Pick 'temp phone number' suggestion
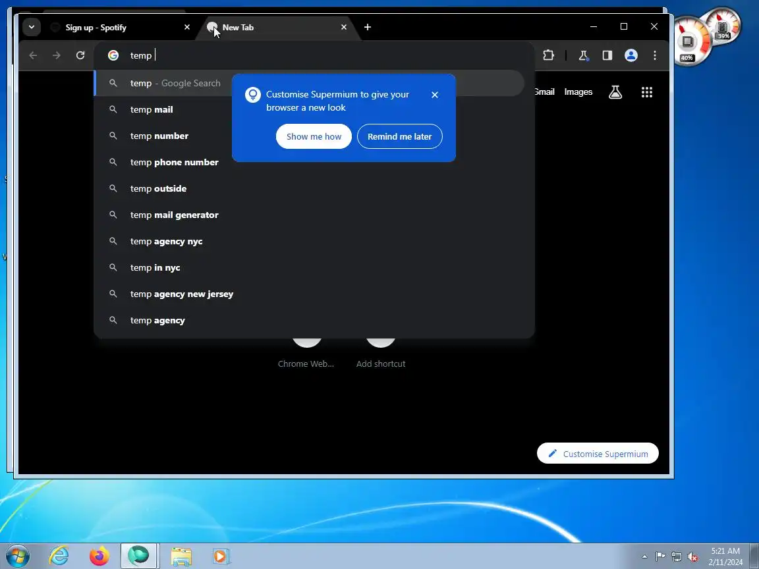 [309, 162]
